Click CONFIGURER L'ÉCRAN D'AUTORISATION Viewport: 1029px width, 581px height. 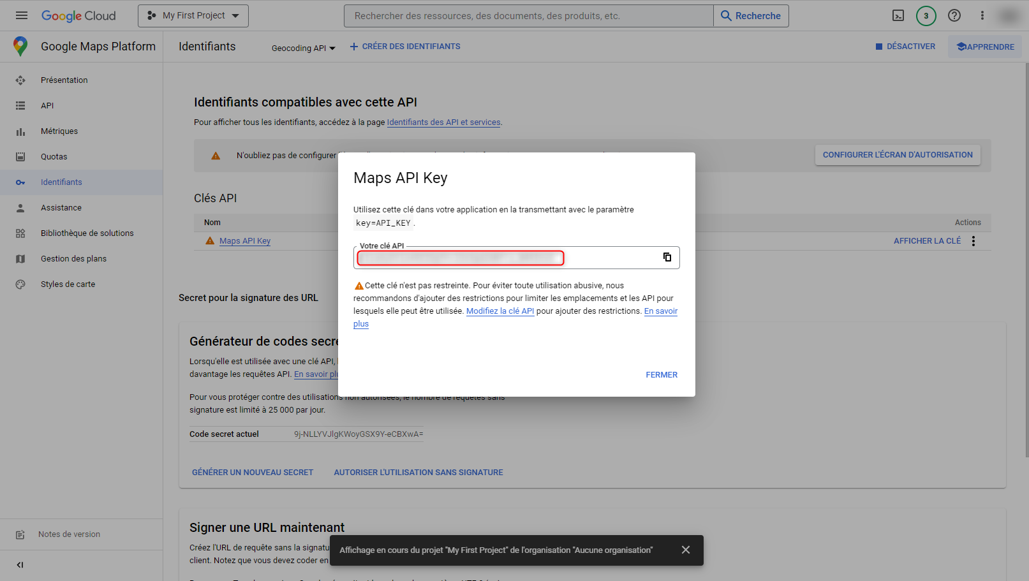click(898, 155)
